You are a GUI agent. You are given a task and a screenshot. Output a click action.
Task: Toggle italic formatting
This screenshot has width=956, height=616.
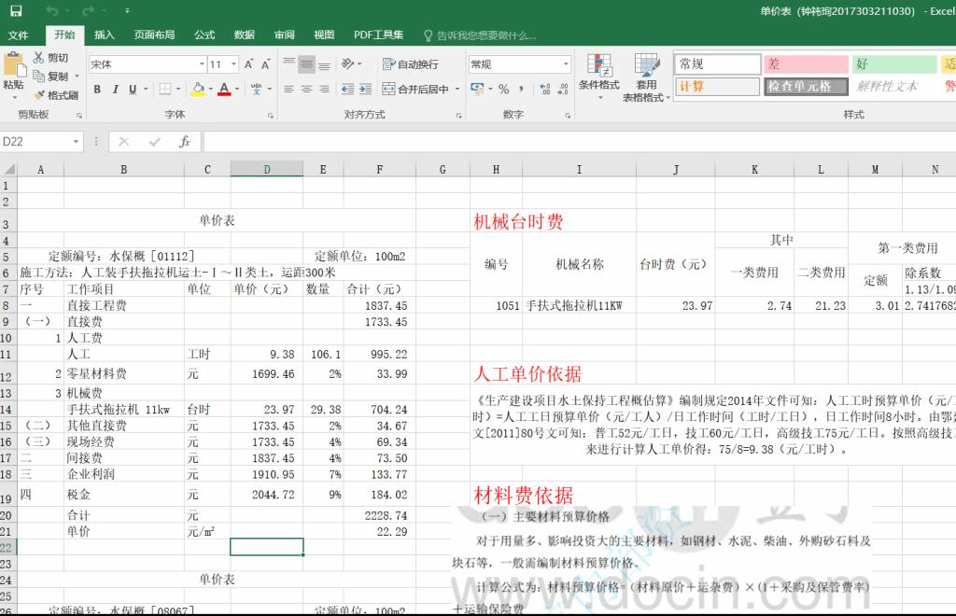115,88
